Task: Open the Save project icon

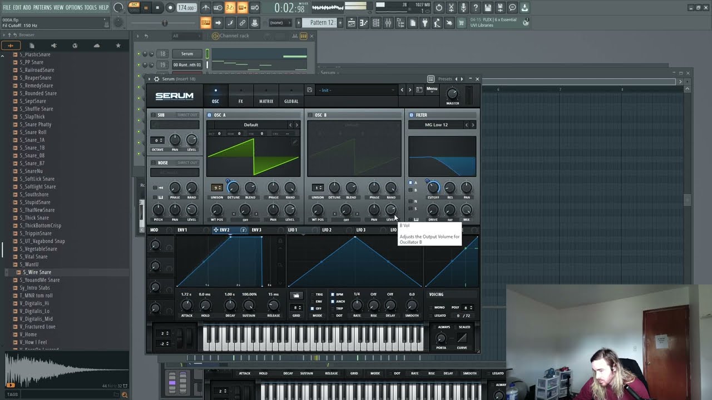Action: [488, 8]
